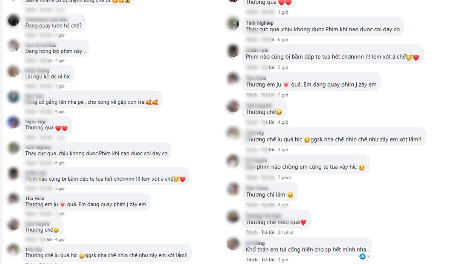Open avatar next to Ngọc Nga's comment
This screenshot has width=452, height=264.
(x=13, y=122)
